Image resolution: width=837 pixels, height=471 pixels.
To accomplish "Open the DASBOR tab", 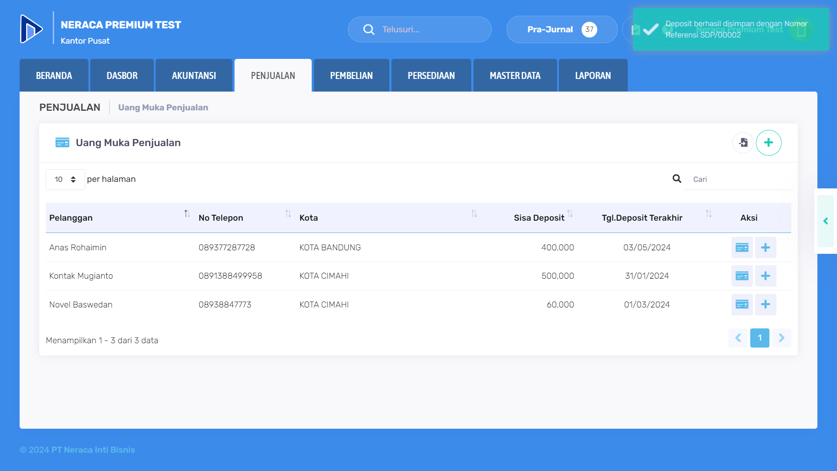I will coord(122,75).
